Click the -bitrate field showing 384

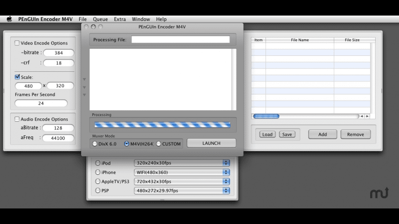(x=59, y=53)
